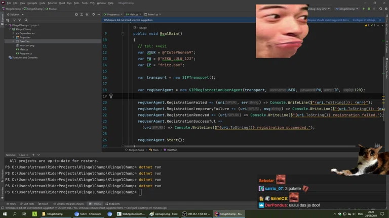Viewport: 389px width, 218px height.
Task: Open the Unit Tests tool window
Action: coord(27,204)
